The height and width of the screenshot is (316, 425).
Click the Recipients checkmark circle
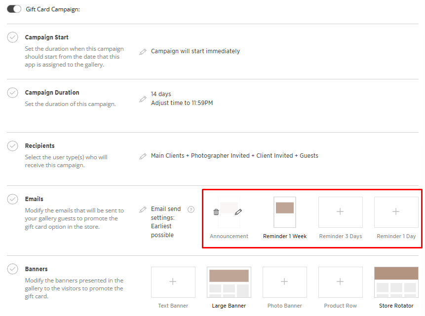pos(13,146)
